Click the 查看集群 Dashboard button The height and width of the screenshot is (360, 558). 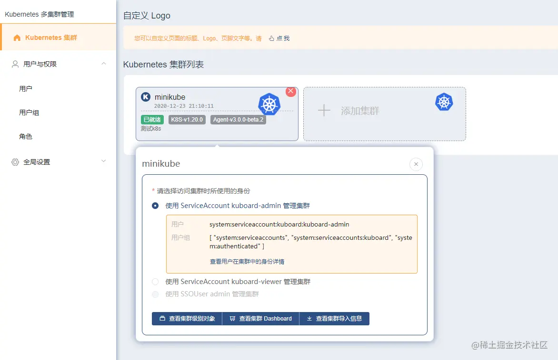(261, 319)
